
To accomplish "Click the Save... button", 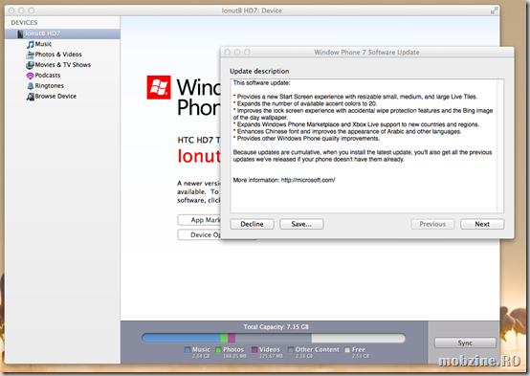I will (301, 224).
